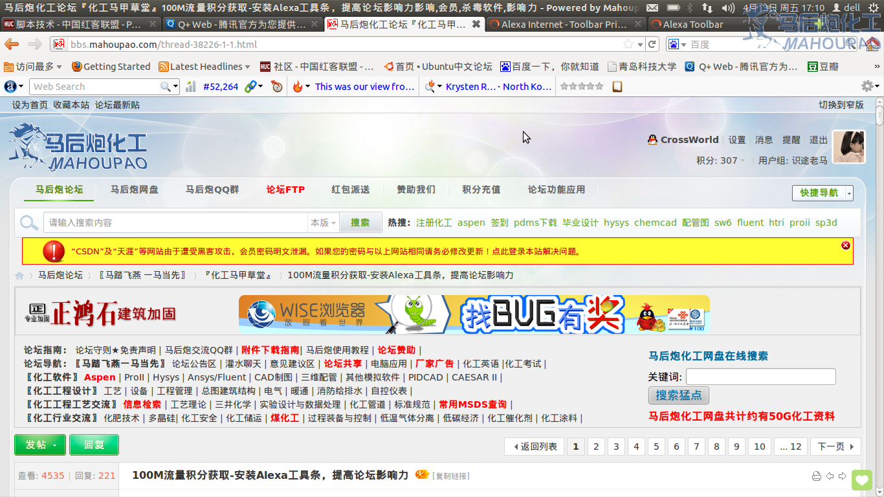Click the 关键词 netdisk search input
Image resolution: width=884 pixels, height=497 pixels.
coord(761,377)
